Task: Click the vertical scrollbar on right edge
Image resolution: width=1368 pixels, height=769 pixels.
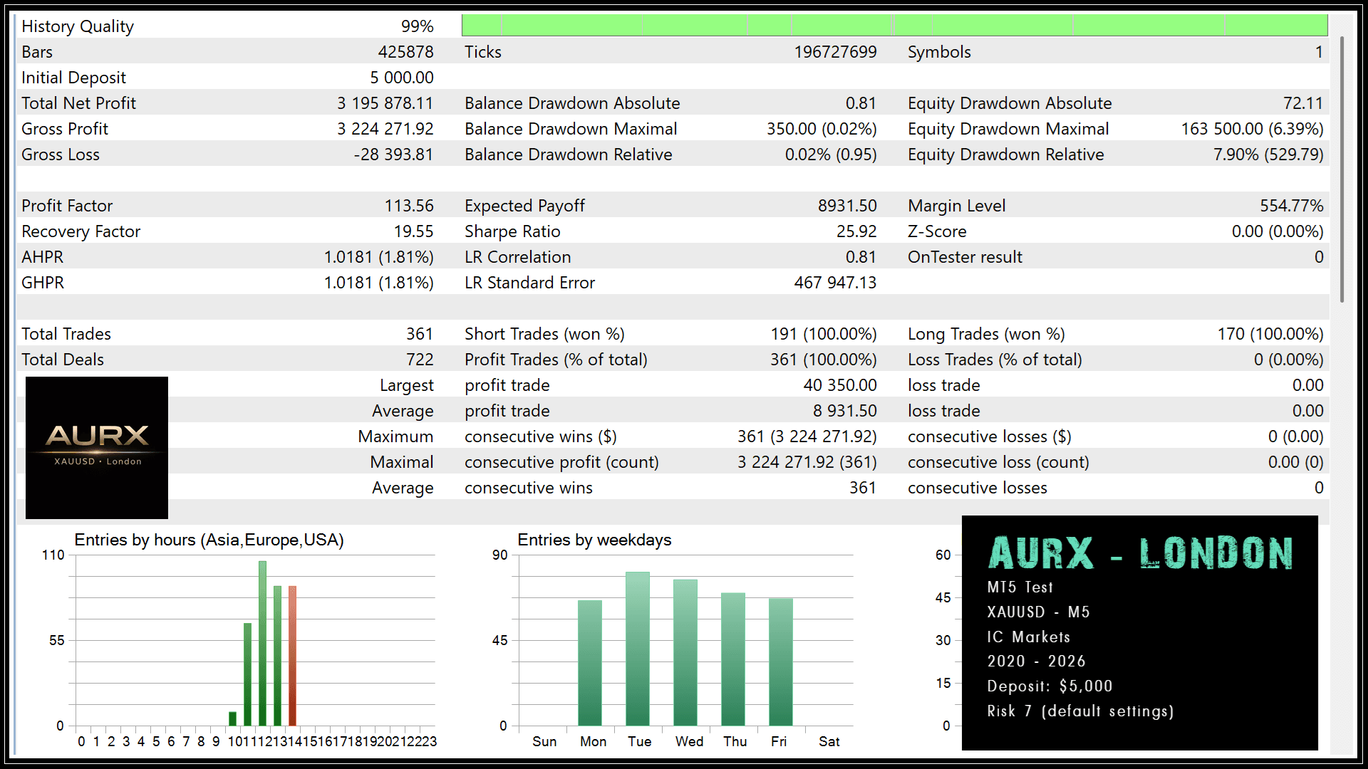Action: pos(1342,171)
